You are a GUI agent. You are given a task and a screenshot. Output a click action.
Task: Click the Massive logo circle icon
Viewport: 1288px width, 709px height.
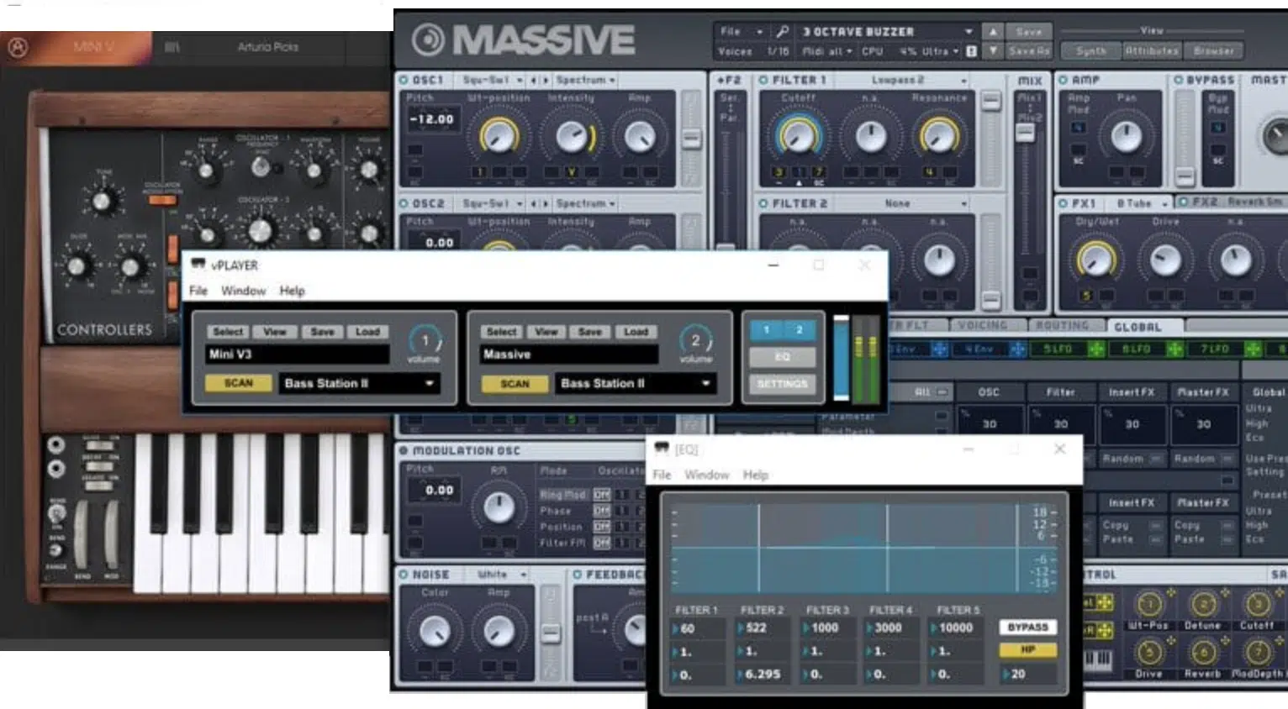pyautogui.click(x=428, y=39)
